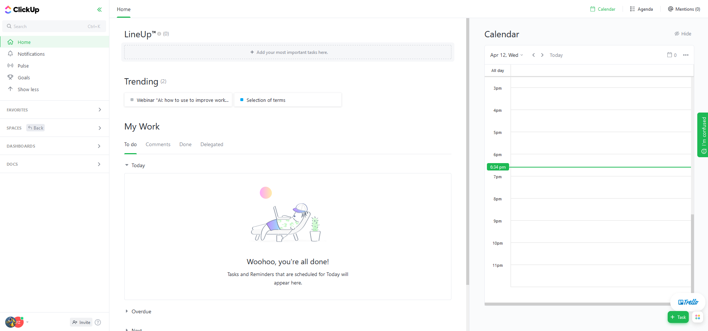Image resolution: width=708 pixels, height=331 pixels.
Task: Open the calendar ellipsis menu
Action: pos(686,55)
